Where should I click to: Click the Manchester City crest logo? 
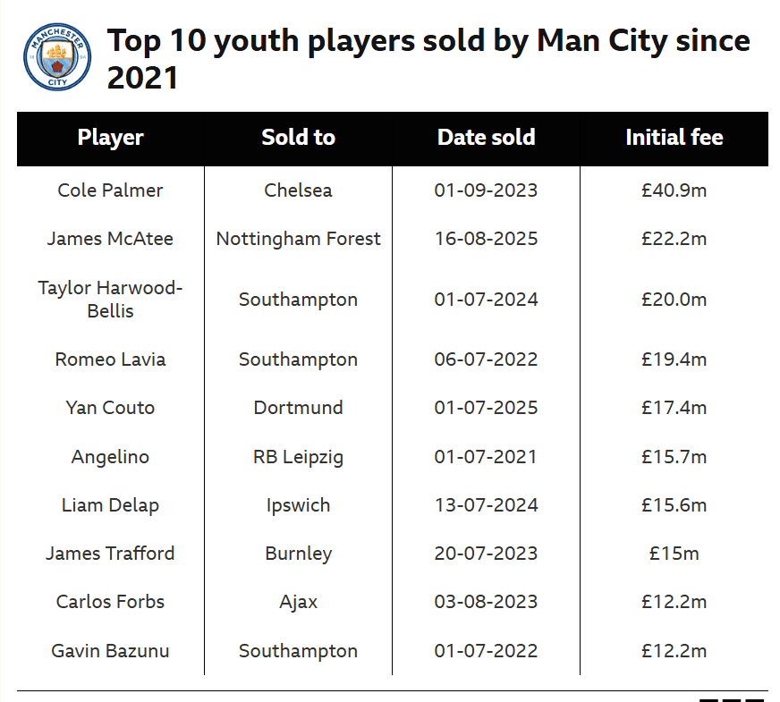point(57,56)
